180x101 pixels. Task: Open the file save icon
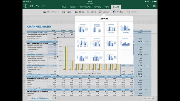click(31, 6)
